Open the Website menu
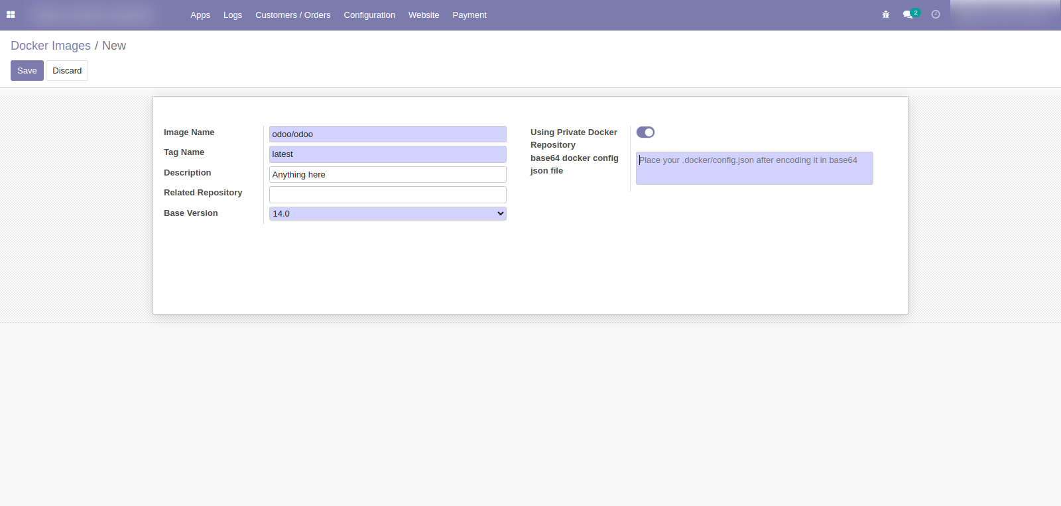The width and height of the screenshot is (1061, 506). tap(423, 15)
